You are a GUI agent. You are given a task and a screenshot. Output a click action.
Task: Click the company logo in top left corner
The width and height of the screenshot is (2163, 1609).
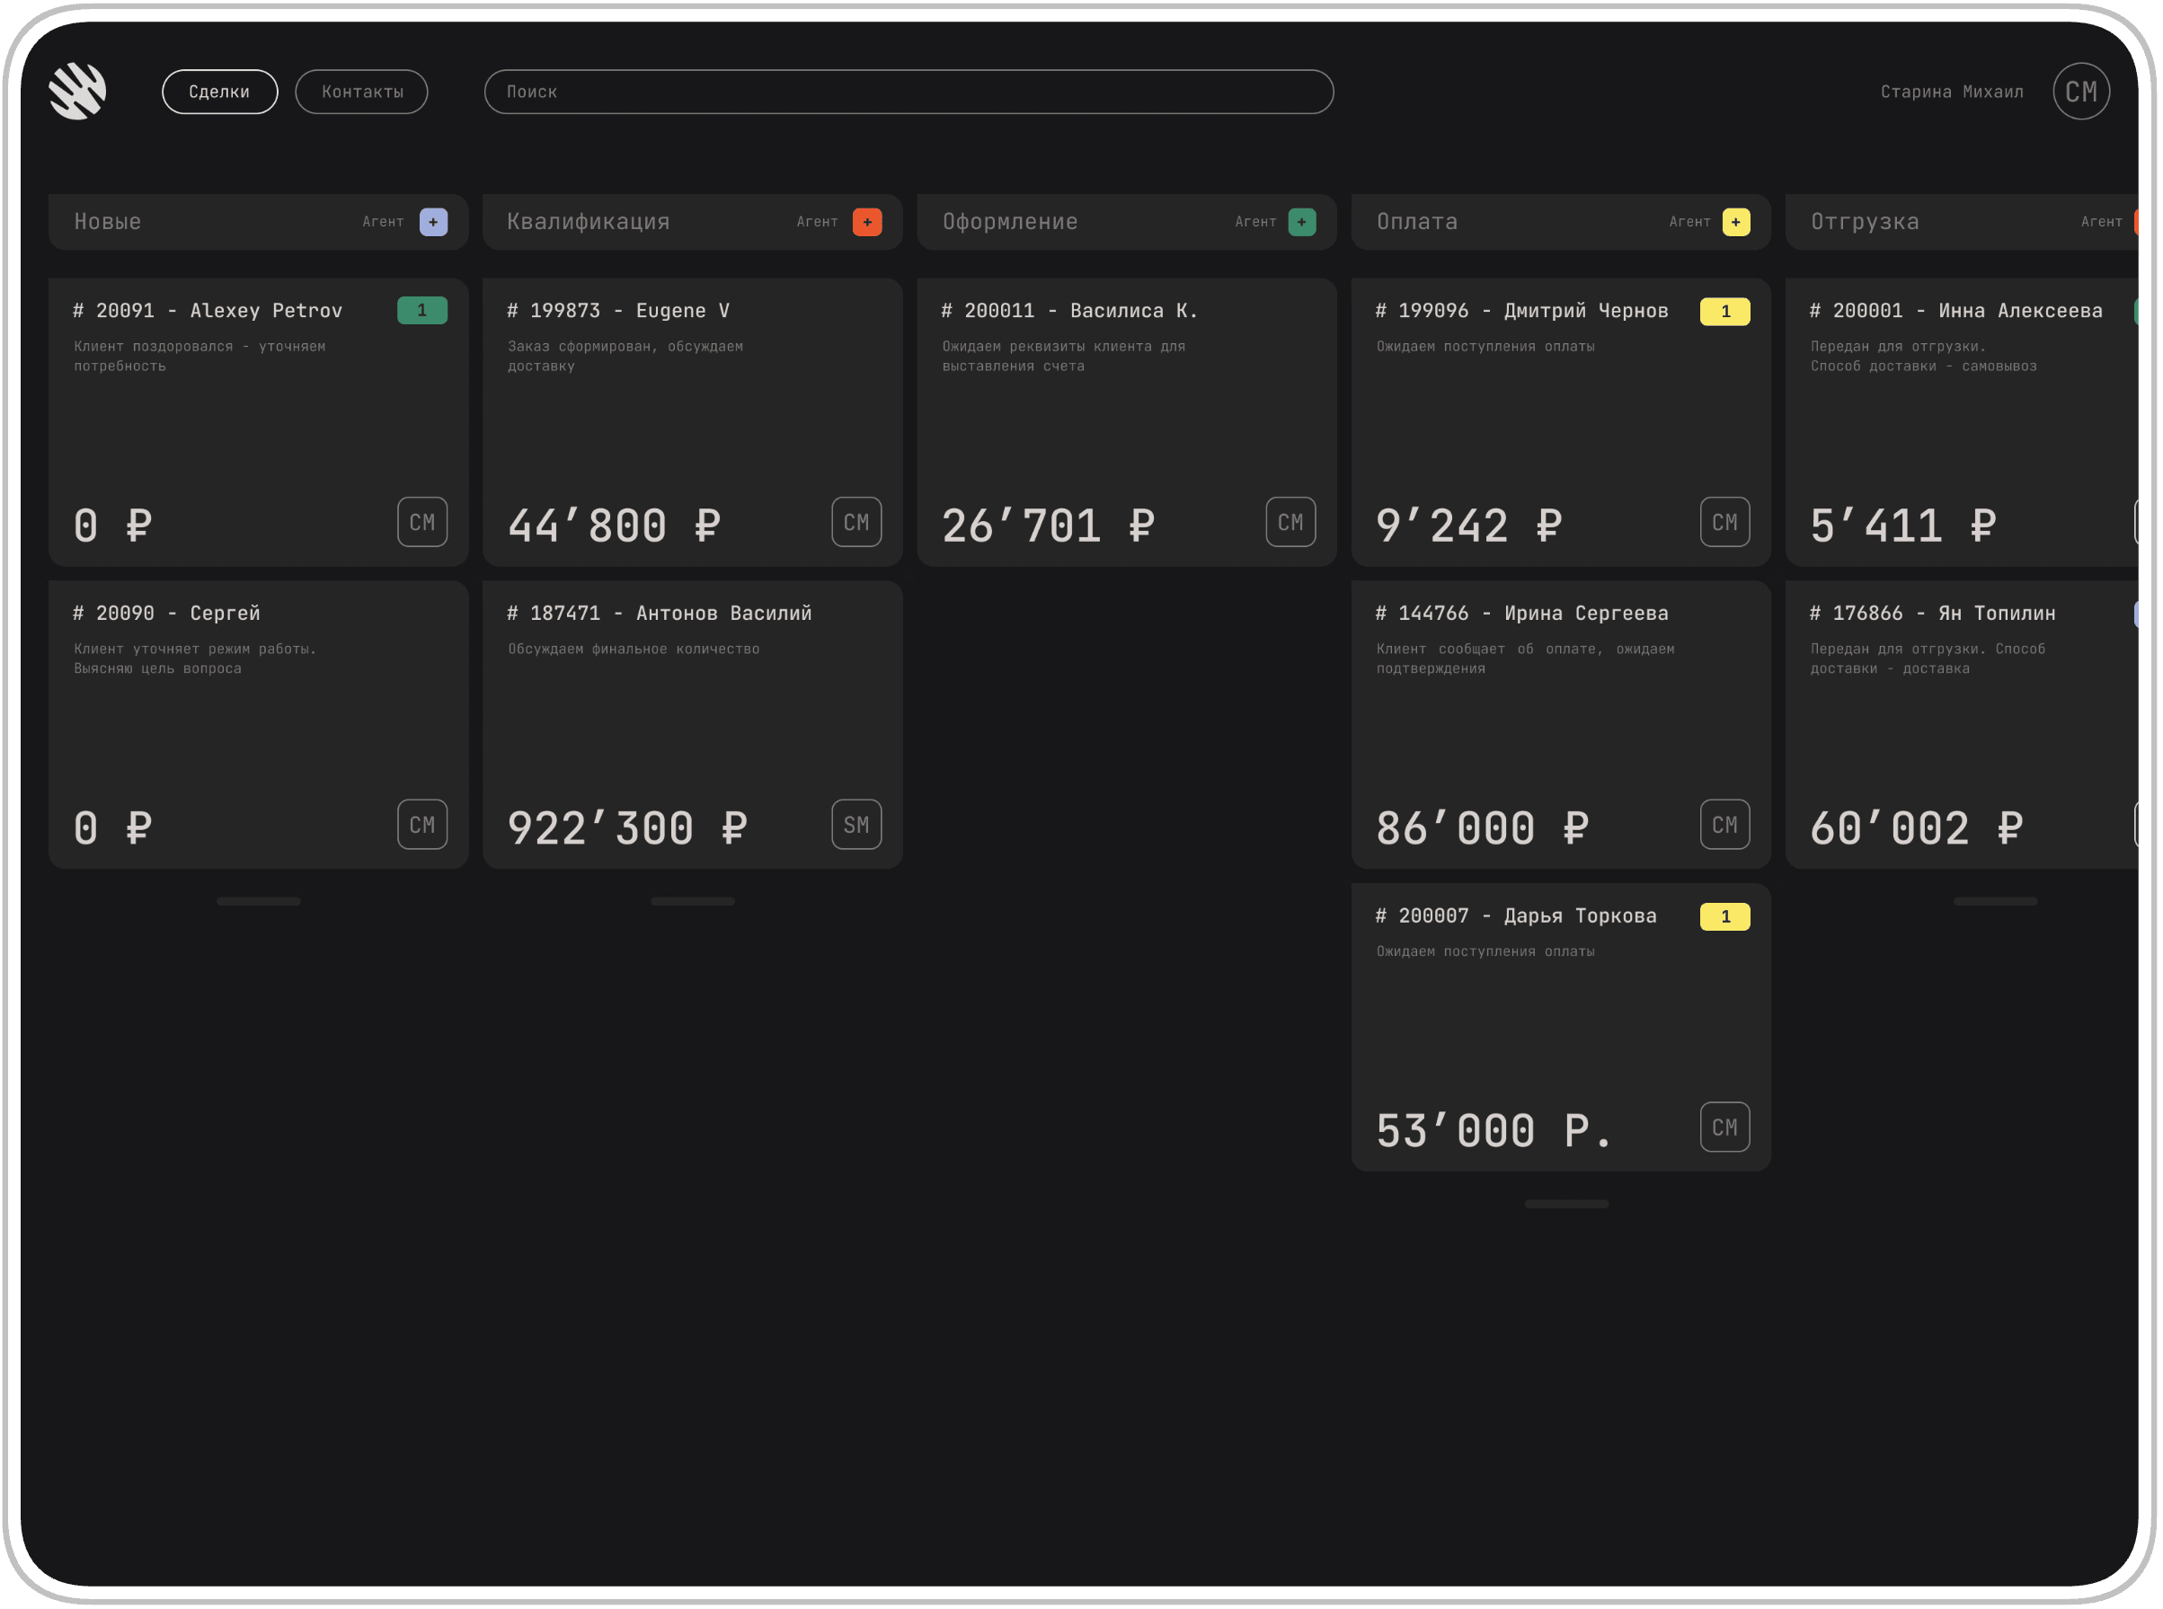[x=77, y=90]
